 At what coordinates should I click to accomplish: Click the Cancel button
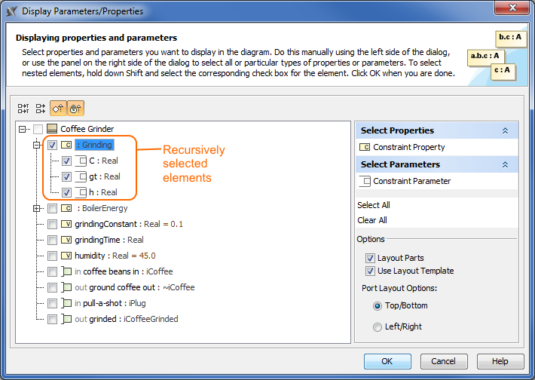point(449,361)
